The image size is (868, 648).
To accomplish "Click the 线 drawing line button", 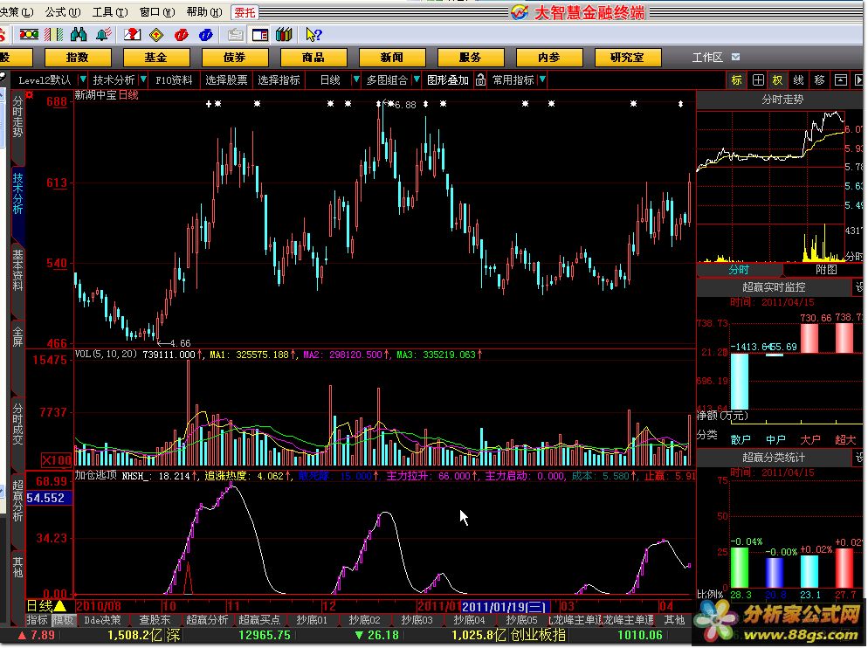I will (x=798, y=80).
